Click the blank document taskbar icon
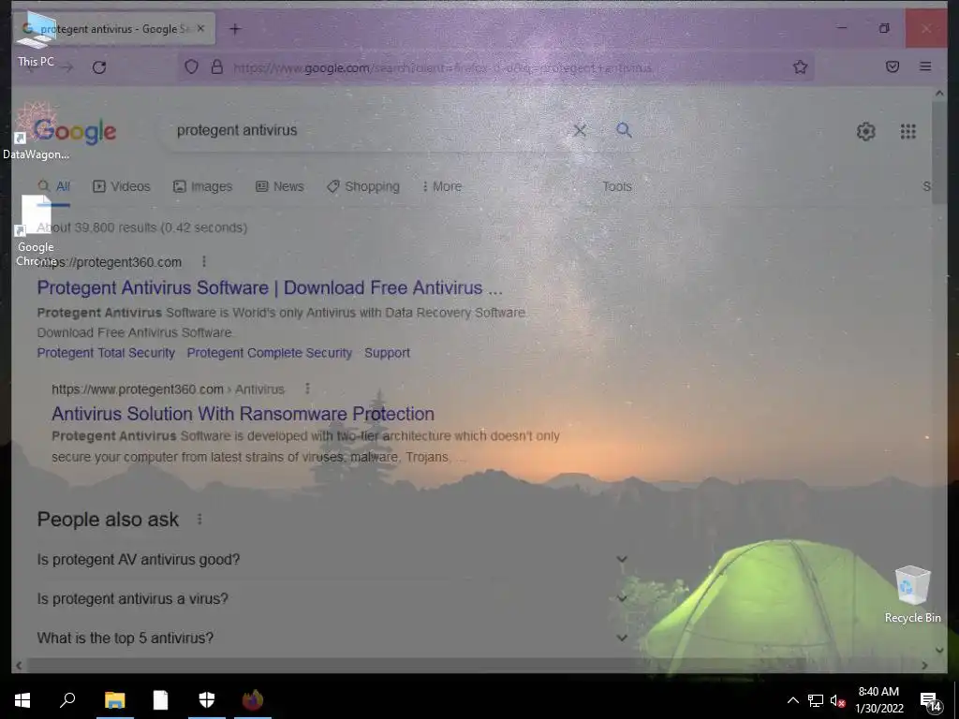The height and width of the screenshot is (719, 959). 161,700
